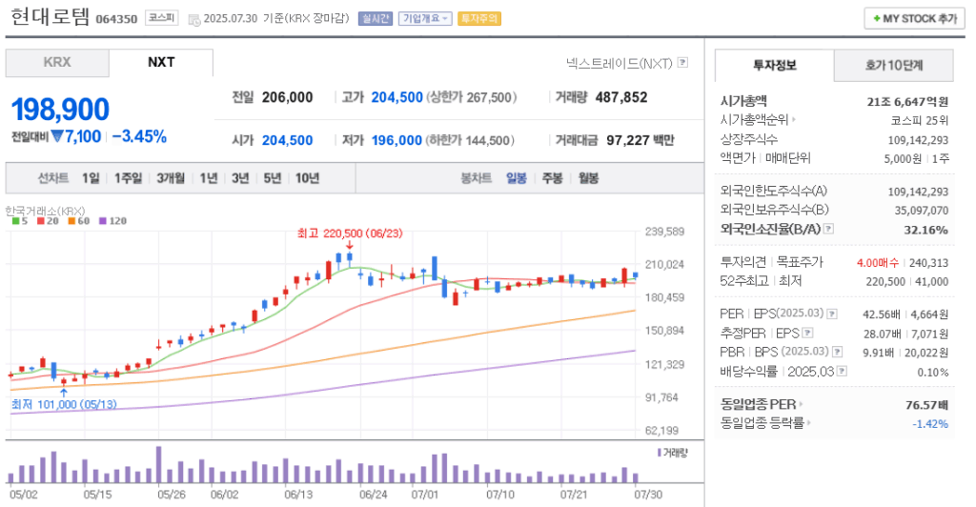Image resolution: width=976 pixels, height=507 pixels.
Task: Click the red 20-day moving average legend
Action: [48, 221]
